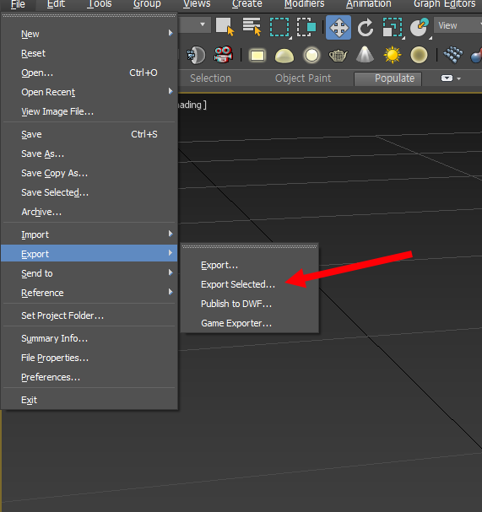This screenshot has width=482, height=512.
Task: Click the red camera icon
Action: point(223,54)
